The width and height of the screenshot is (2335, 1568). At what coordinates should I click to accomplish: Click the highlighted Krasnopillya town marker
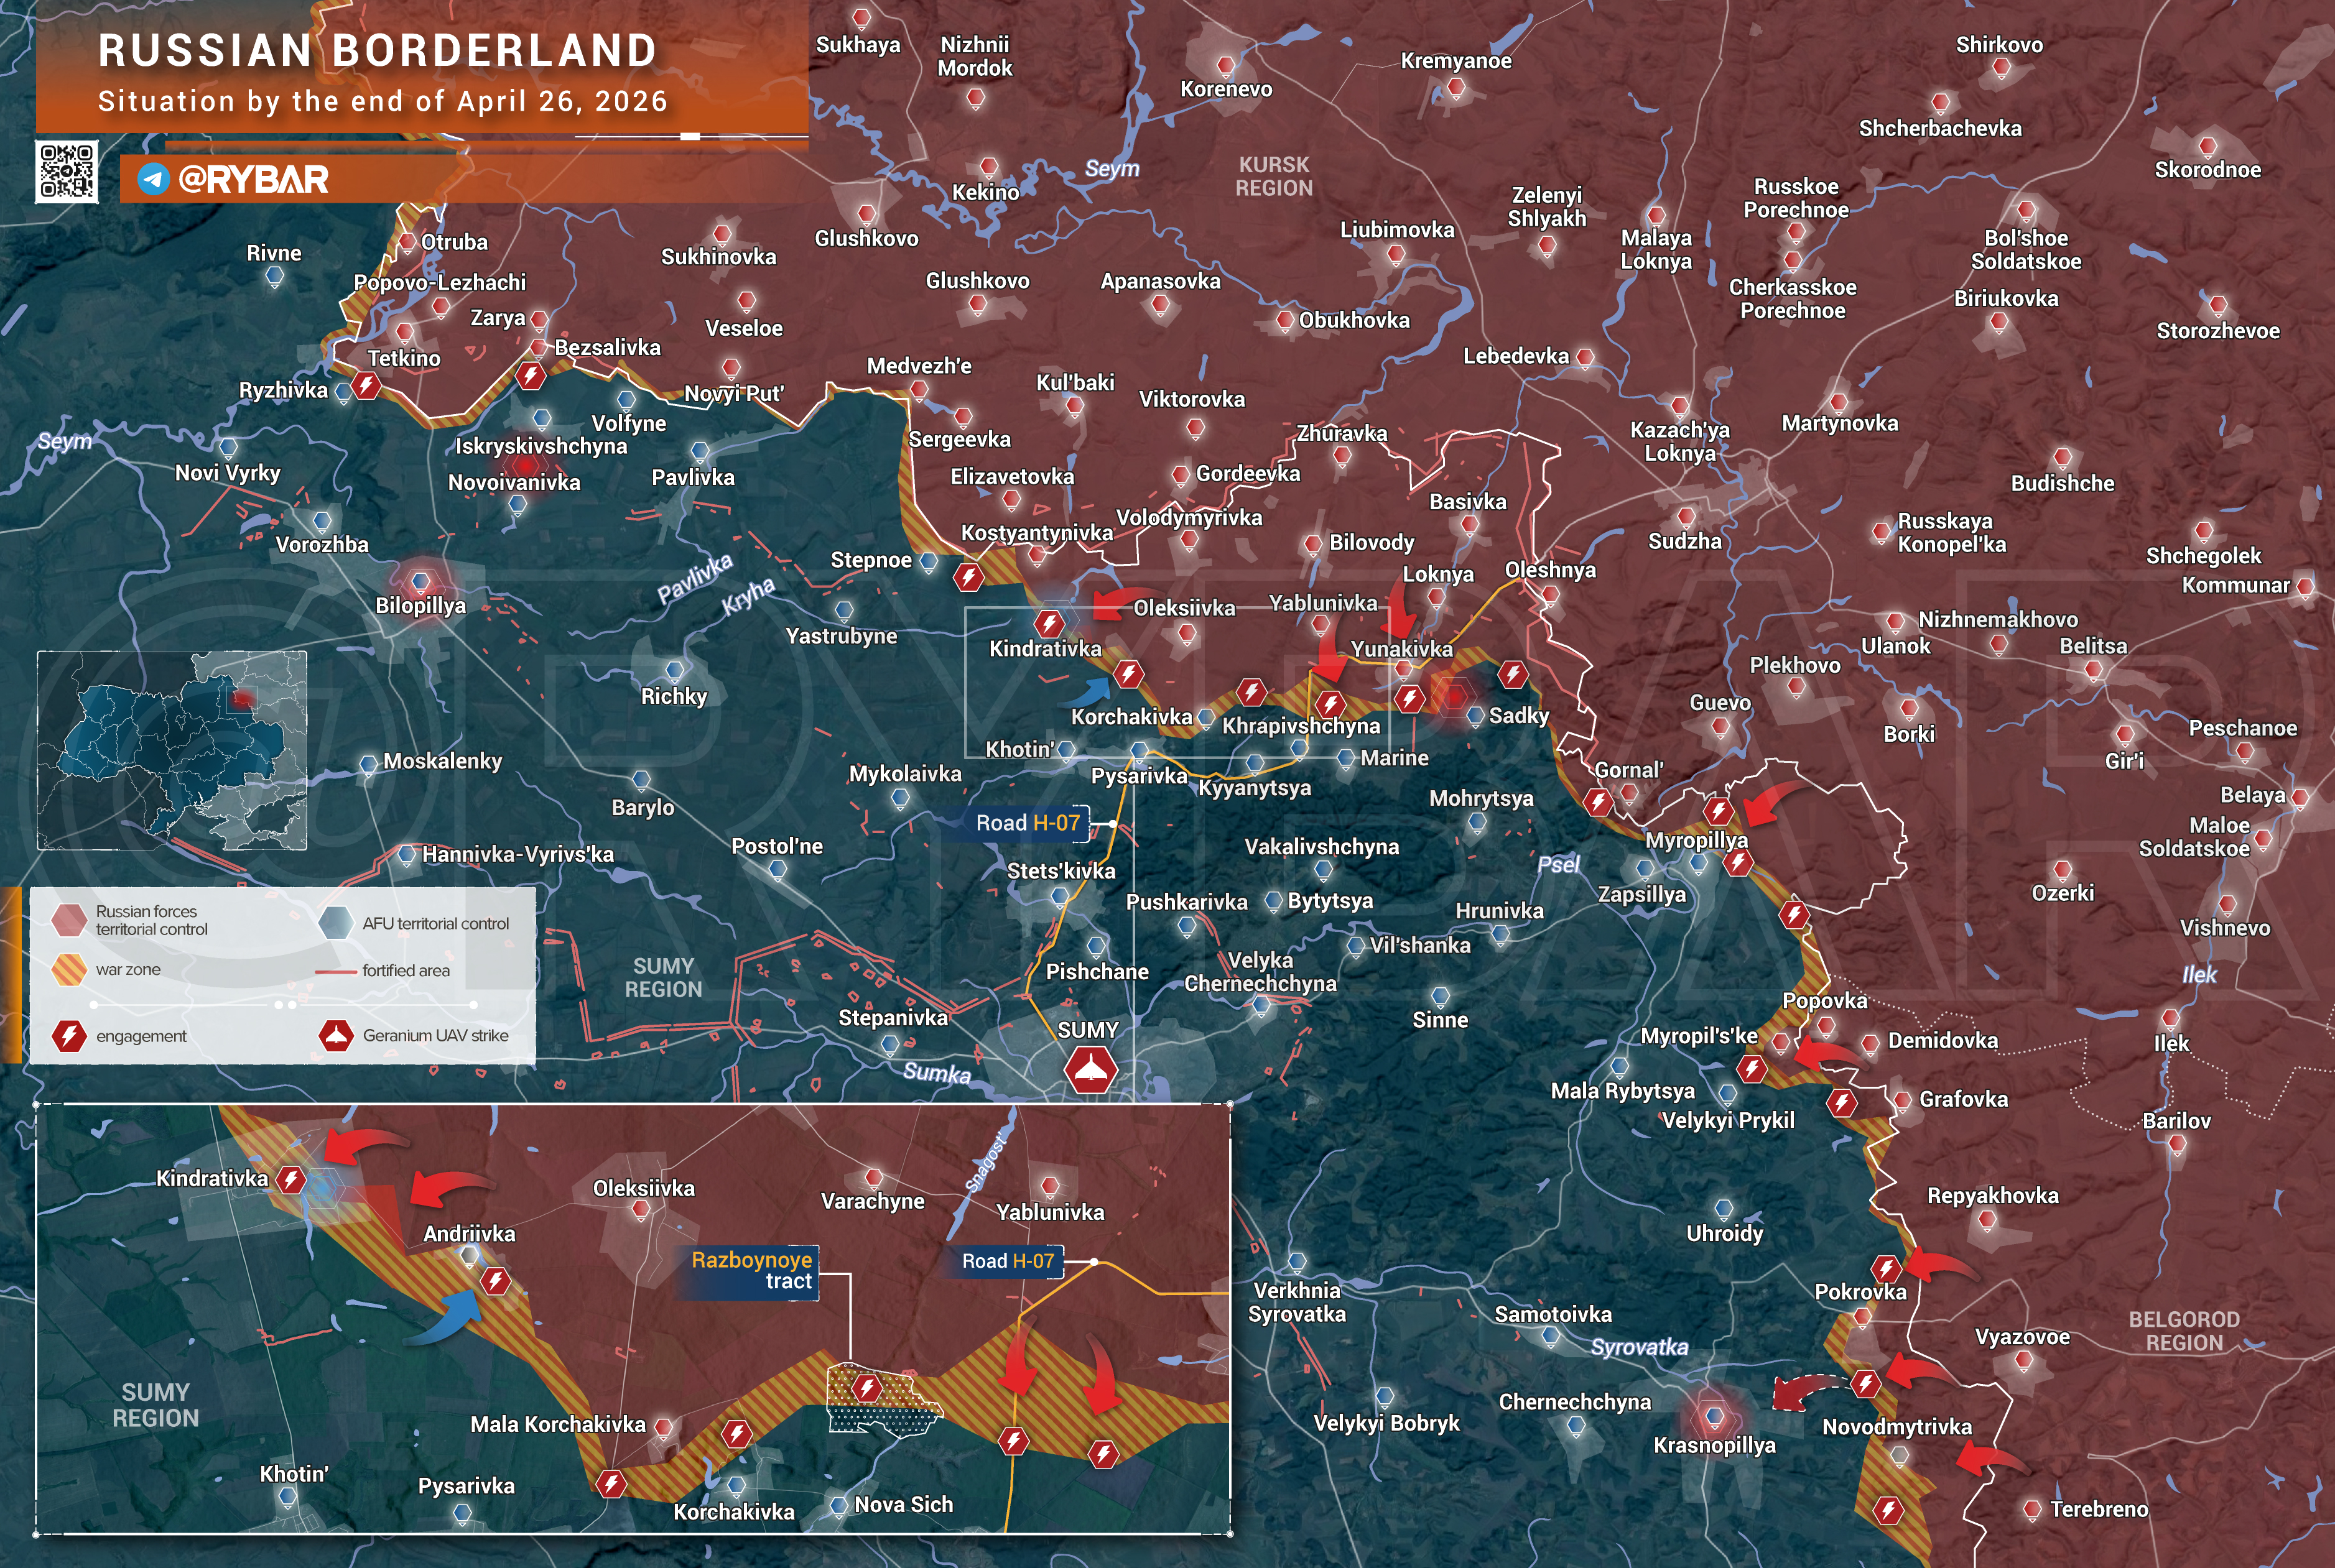click(x=1714, y=1416)
